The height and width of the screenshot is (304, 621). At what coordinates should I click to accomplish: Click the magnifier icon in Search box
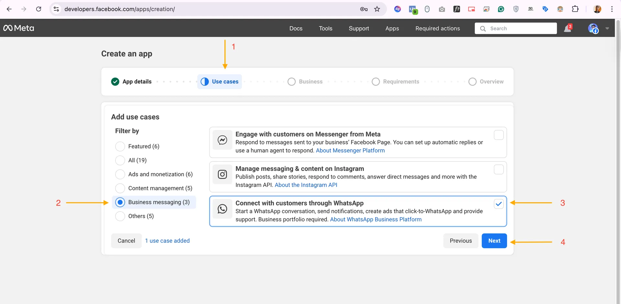(x=483, y=28)
